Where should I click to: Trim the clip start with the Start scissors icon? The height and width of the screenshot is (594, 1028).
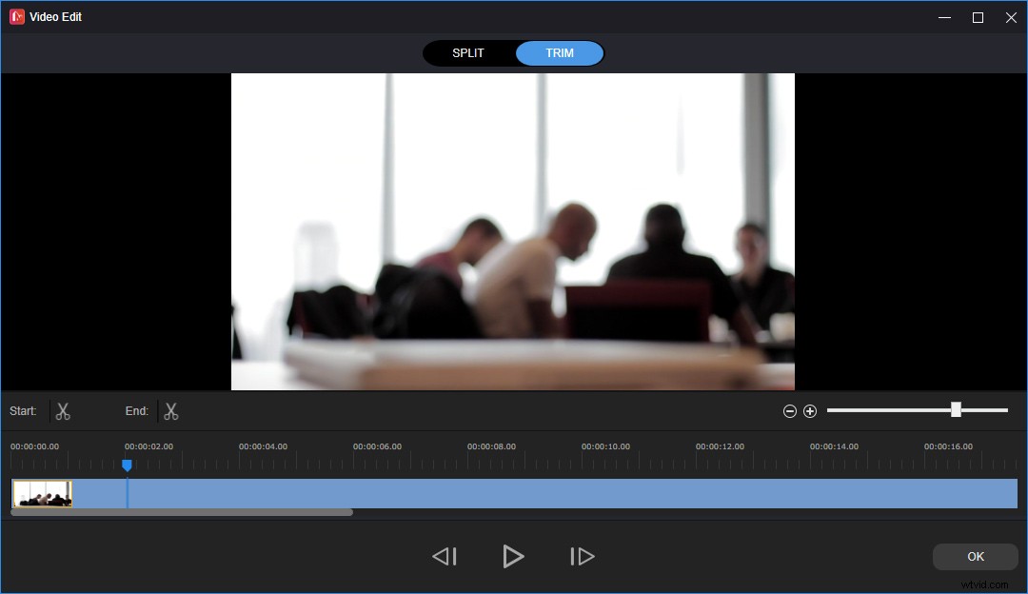tap(63, 410)
